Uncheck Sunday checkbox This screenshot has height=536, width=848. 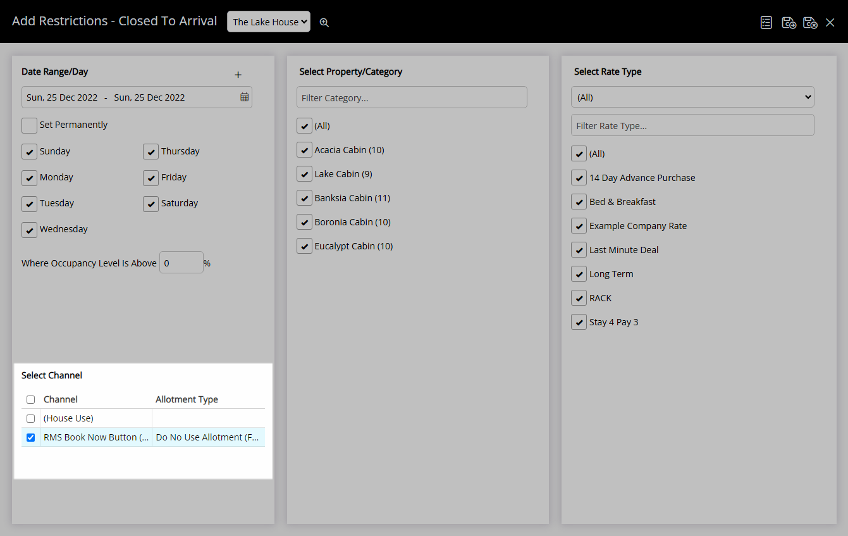pos(30,152)
